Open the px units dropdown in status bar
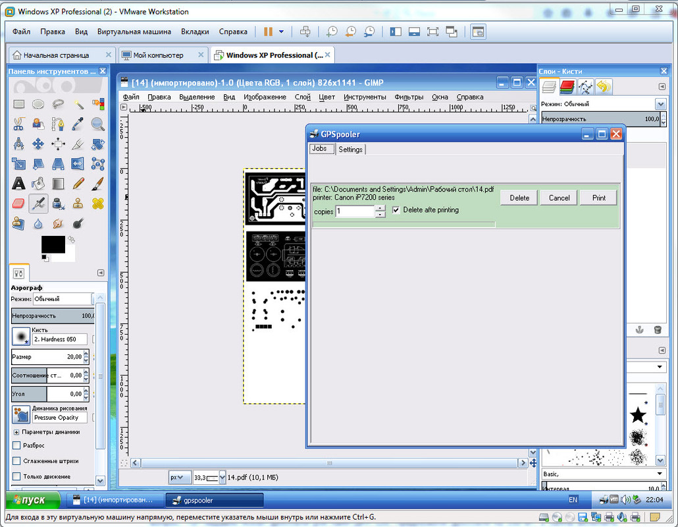The width and height of the screenshot is (678, 527). pyautogui.click(x=180, y=478)
